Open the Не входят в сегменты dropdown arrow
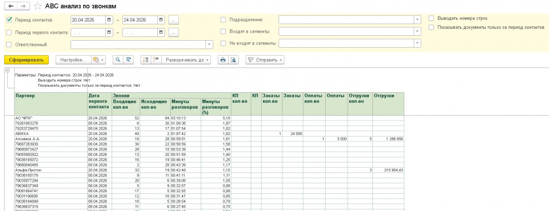The width and height of the screenshot is (549, 211). pyautogui.click(x=418, y=43)
